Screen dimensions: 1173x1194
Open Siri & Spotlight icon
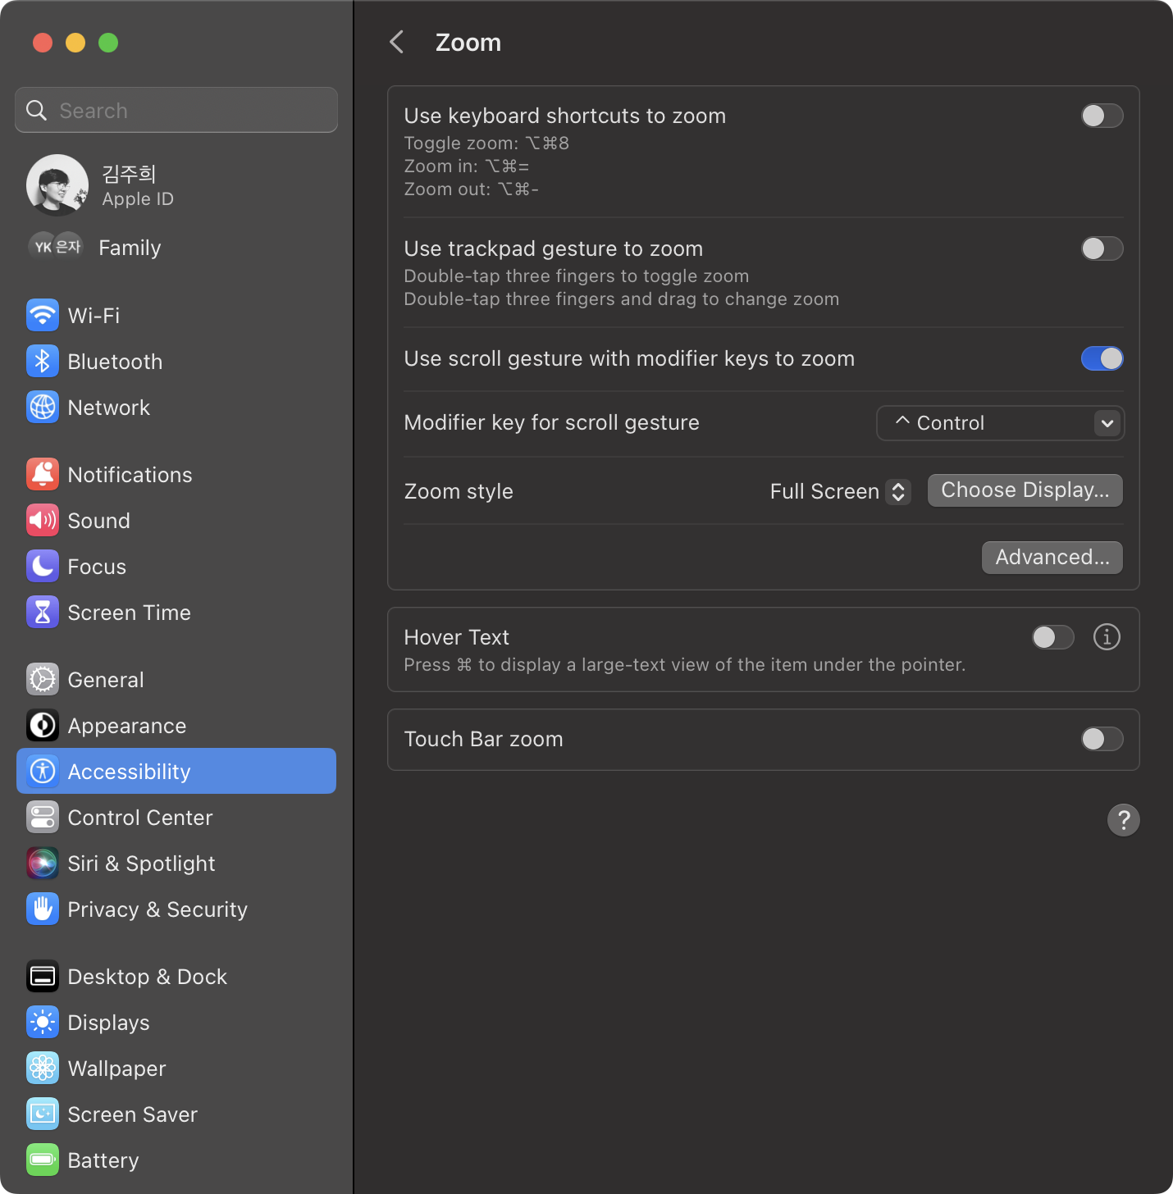(x=43, y=863)
